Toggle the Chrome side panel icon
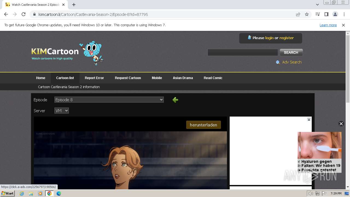Image resolution: width=350 pixels, height=197 pixels. coord(326,14)
